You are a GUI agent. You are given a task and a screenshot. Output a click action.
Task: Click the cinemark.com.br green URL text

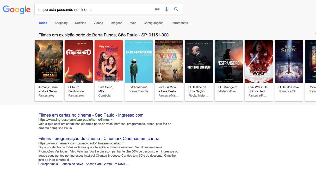click(79, 143)
